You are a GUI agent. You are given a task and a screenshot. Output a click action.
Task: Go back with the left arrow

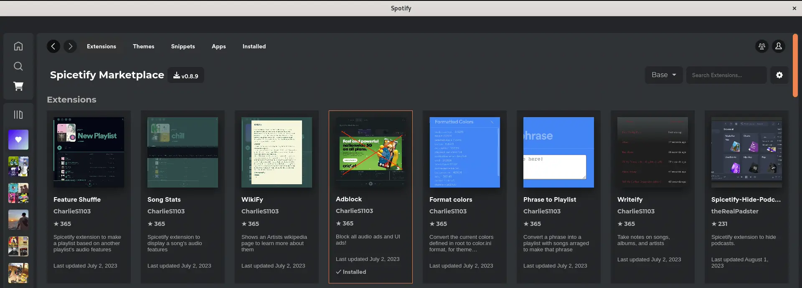[53, 46]
